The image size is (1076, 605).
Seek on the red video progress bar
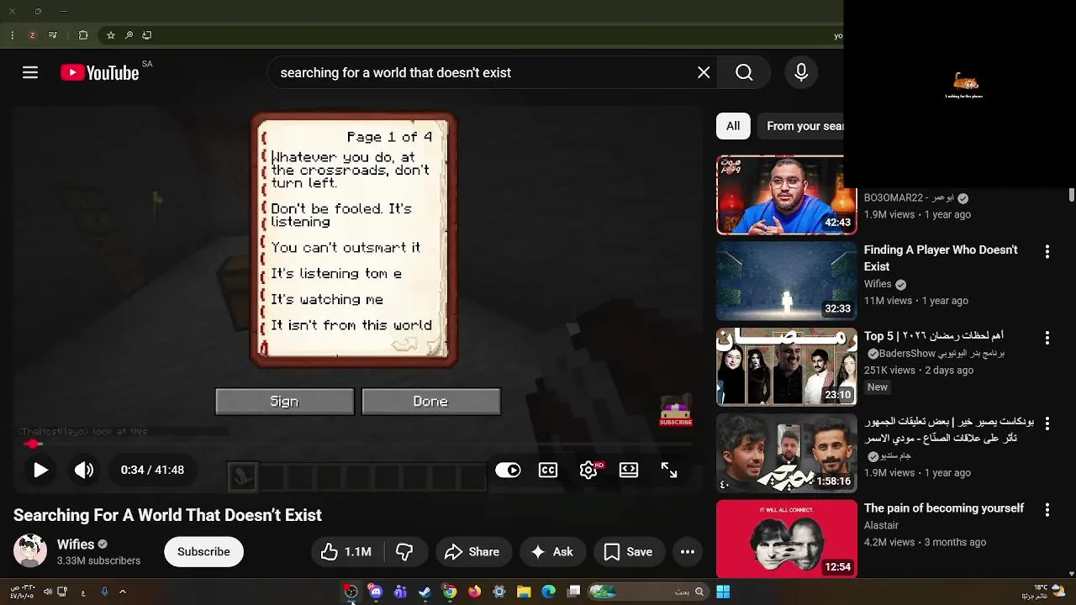[357, 444]
